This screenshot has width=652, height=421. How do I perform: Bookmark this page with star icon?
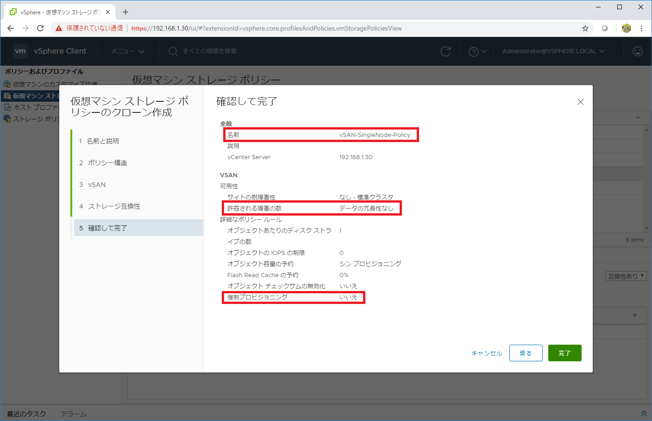tap(585, 28)
